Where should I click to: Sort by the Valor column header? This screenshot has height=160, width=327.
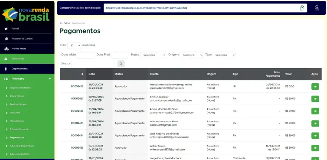[x=289, y=74]
